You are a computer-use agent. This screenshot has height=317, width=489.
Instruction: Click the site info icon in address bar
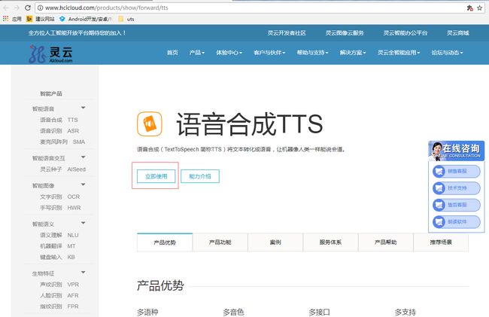[x=40, y=8]
